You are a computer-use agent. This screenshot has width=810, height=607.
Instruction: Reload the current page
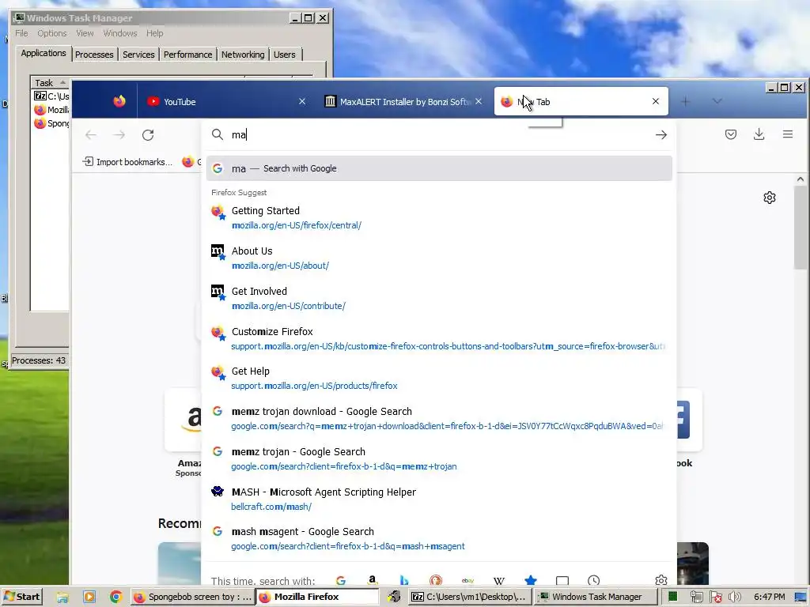pyautogui.click(x=148, y=134)
